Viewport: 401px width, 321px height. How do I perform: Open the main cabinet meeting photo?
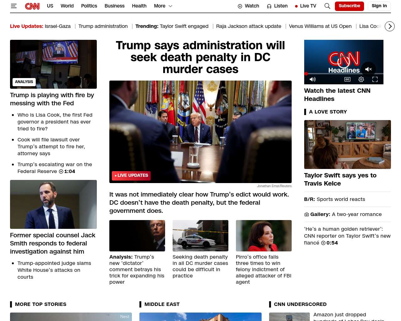pyautogui.click(x=200, y=132)
